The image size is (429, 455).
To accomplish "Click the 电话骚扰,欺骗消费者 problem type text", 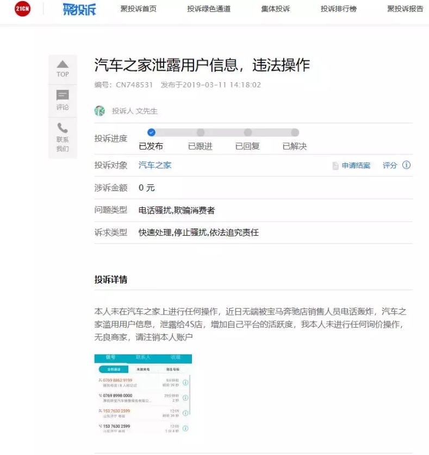I will coord(177,210).
